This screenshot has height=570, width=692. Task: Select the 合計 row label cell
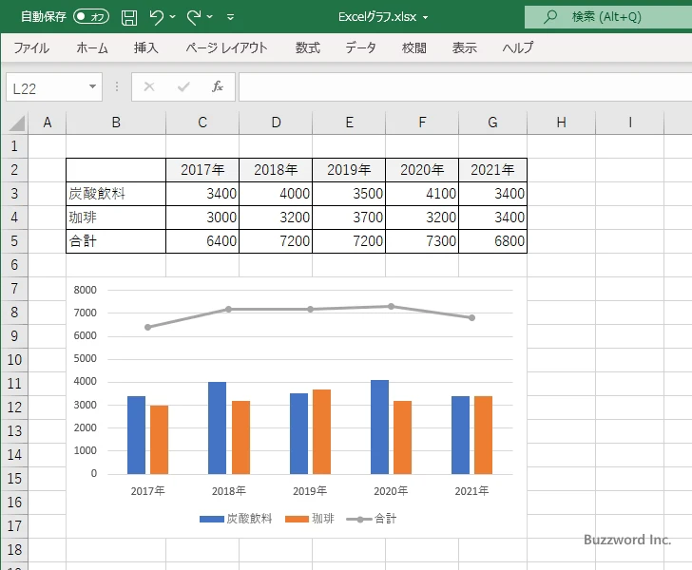pos(116,241)
